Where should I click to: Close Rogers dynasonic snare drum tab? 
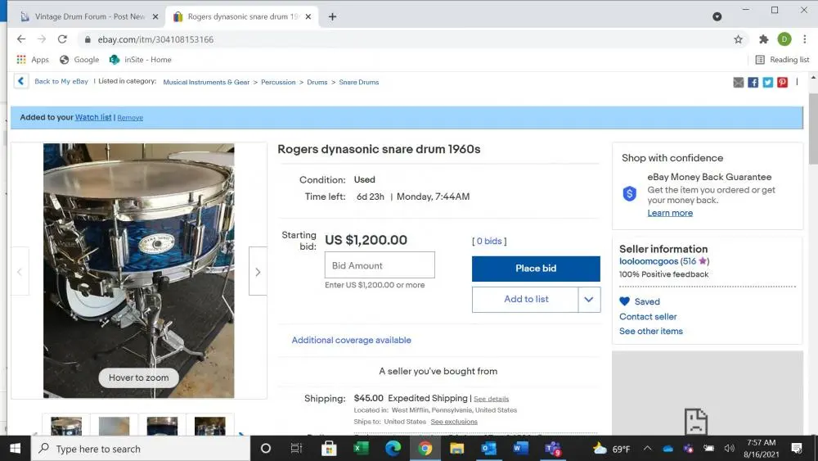(308, 16)
